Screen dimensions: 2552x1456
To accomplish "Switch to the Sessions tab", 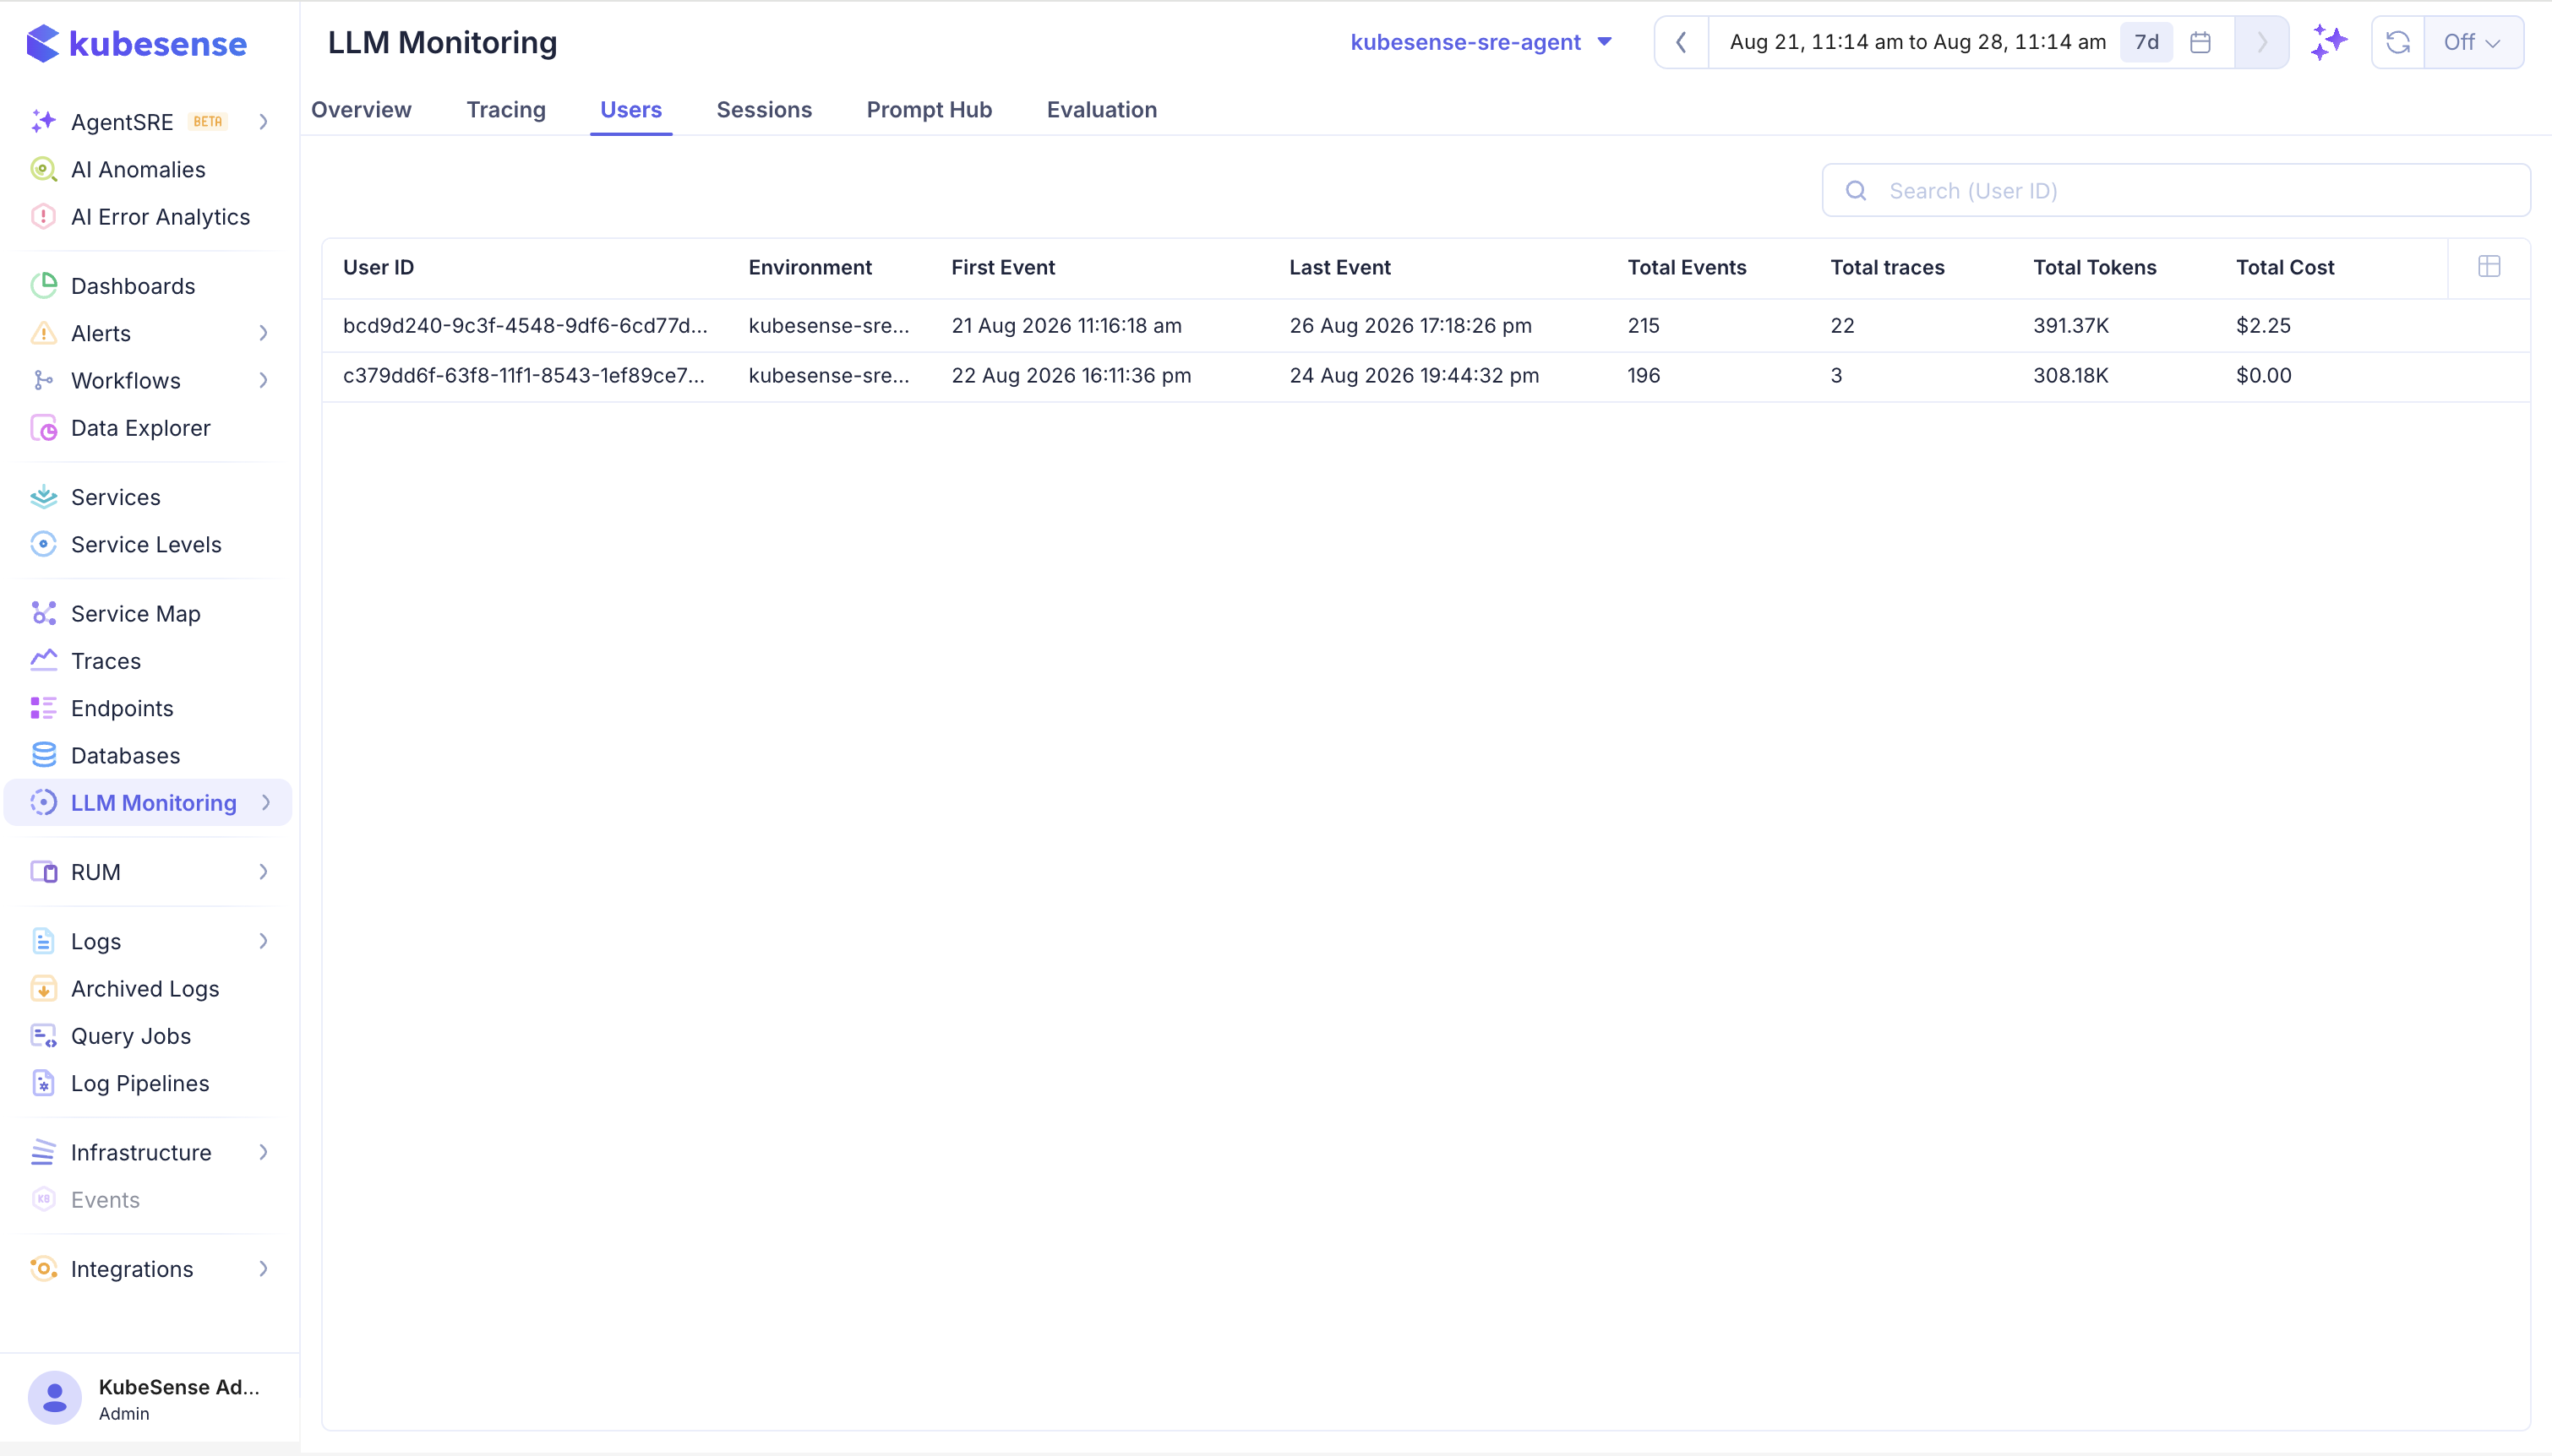I will [764, 110].
